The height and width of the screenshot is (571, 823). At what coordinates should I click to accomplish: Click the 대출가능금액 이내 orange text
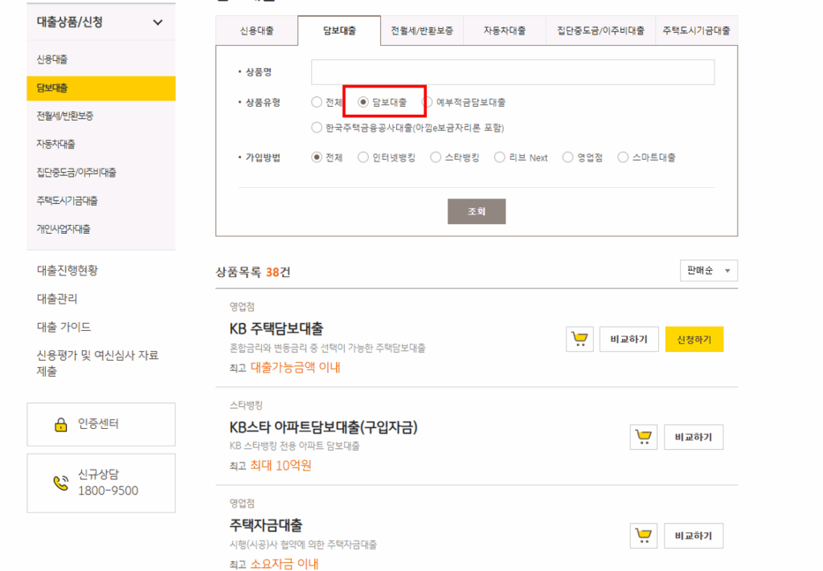click(296, 368)
